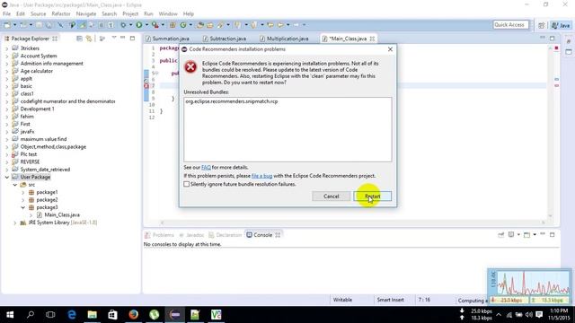Toggle Link with Editor in Package Explorer
Viewport: 575px width, 323px height.
click(89, 39)
